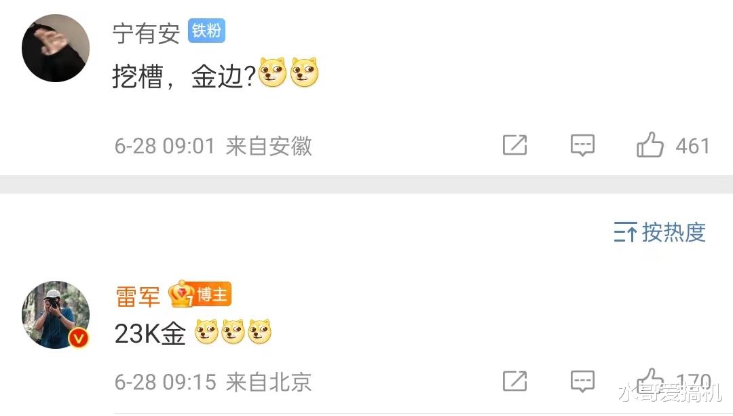This screenshot has height=416, width=733.
Task: Tap the 461 like count number
Action: [692, 146]
